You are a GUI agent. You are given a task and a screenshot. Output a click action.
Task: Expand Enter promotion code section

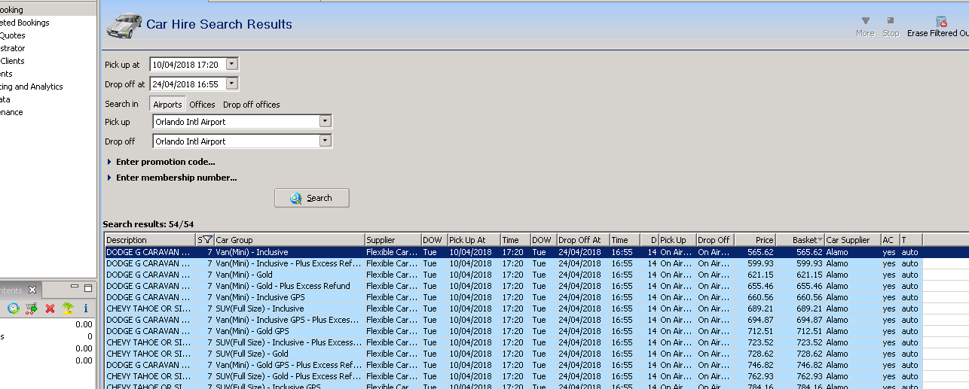tap(161, 162)
